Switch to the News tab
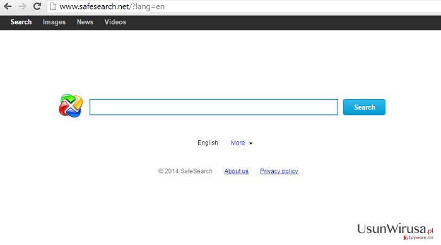The image size is (441, 245). tap(85, 22)
